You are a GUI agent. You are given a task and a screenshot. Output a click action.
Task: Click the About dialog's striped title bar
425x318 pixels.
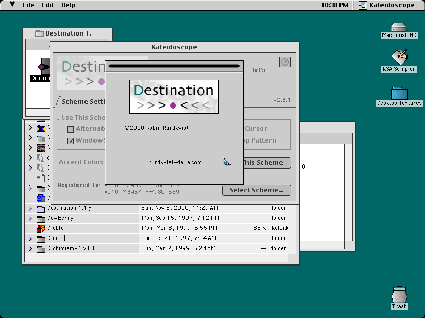coord(174,66)
